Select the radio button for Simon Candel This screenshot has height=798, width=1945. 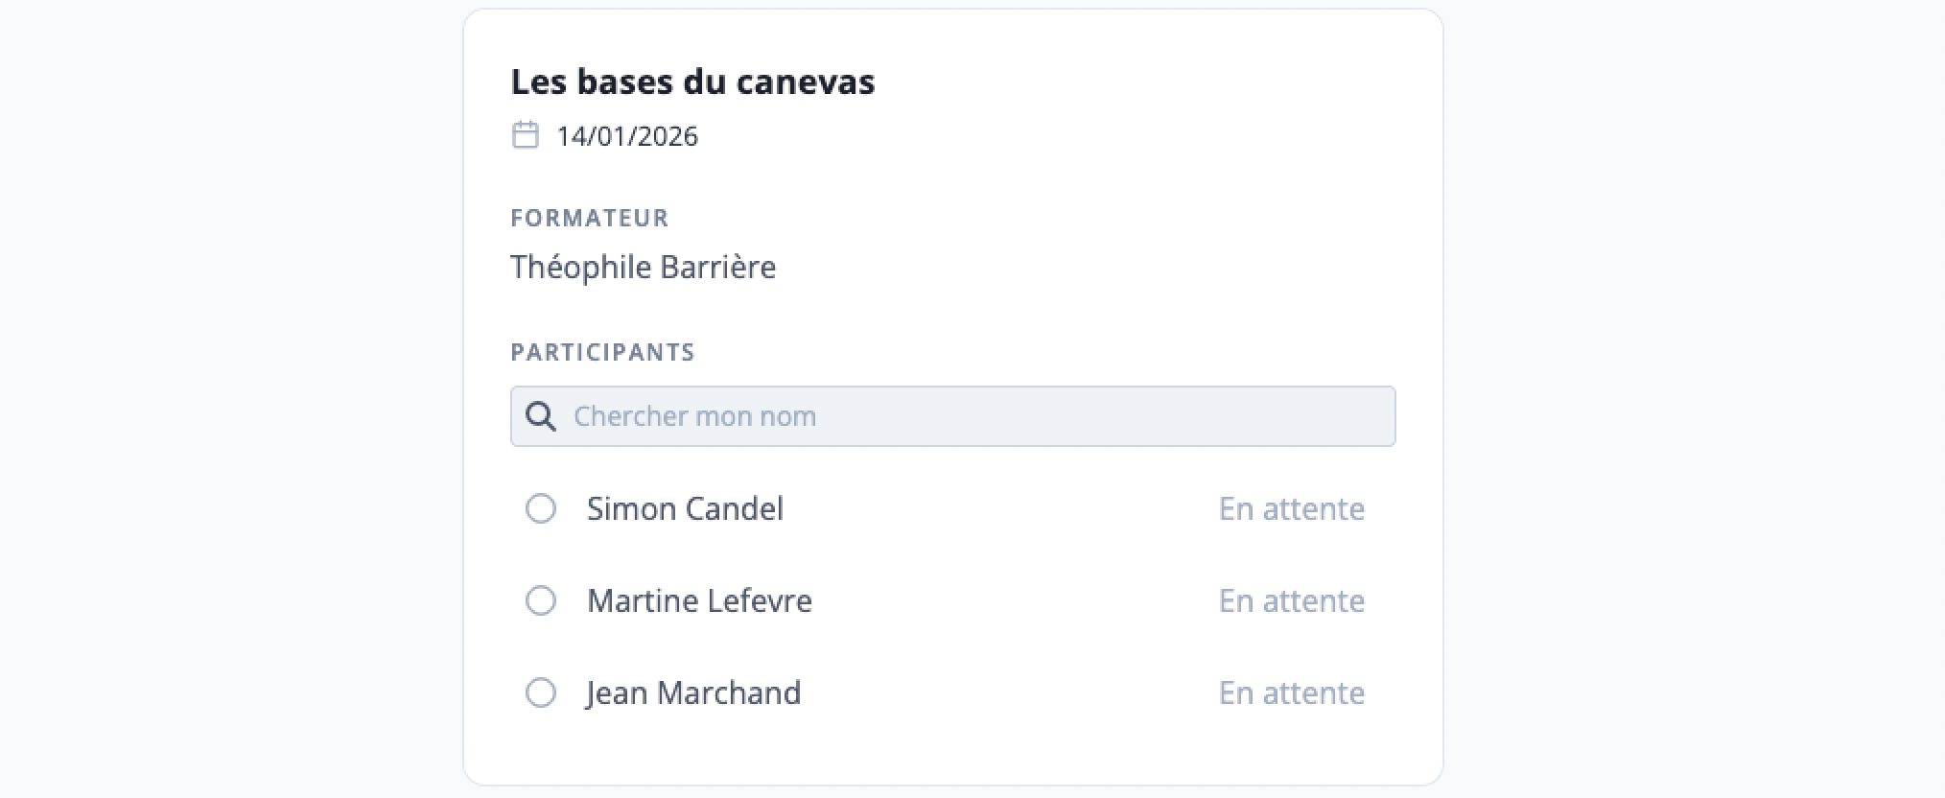coord(541,508)
